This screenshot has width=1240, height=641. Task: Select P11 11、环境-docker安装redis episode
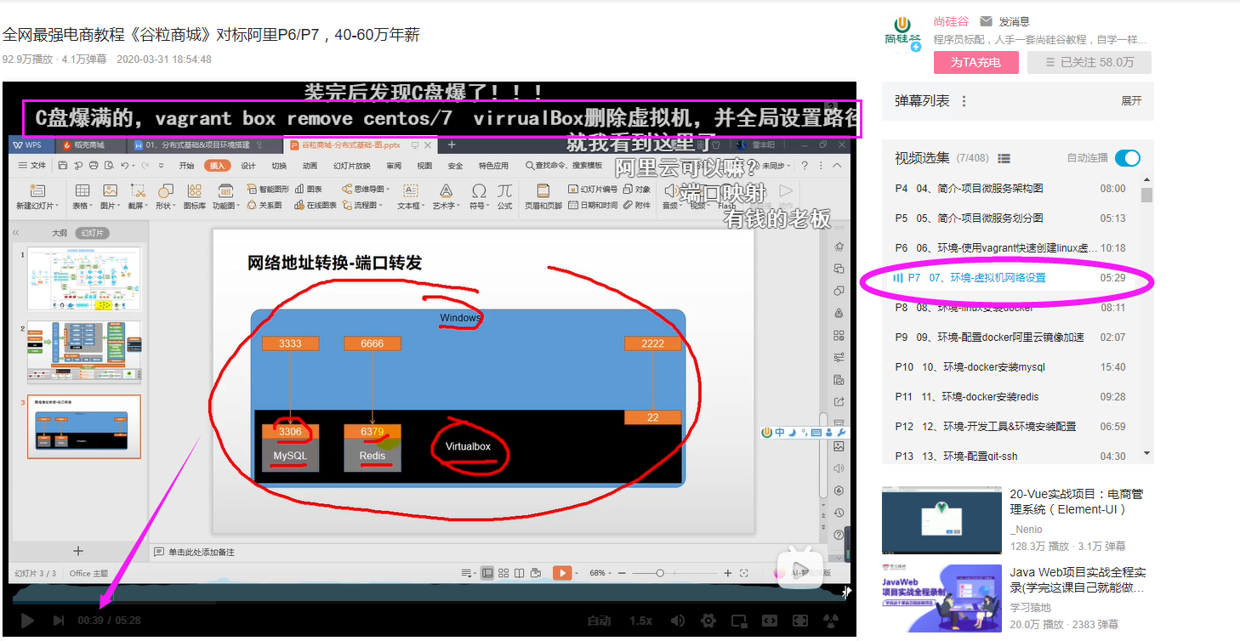[1010, 397]
